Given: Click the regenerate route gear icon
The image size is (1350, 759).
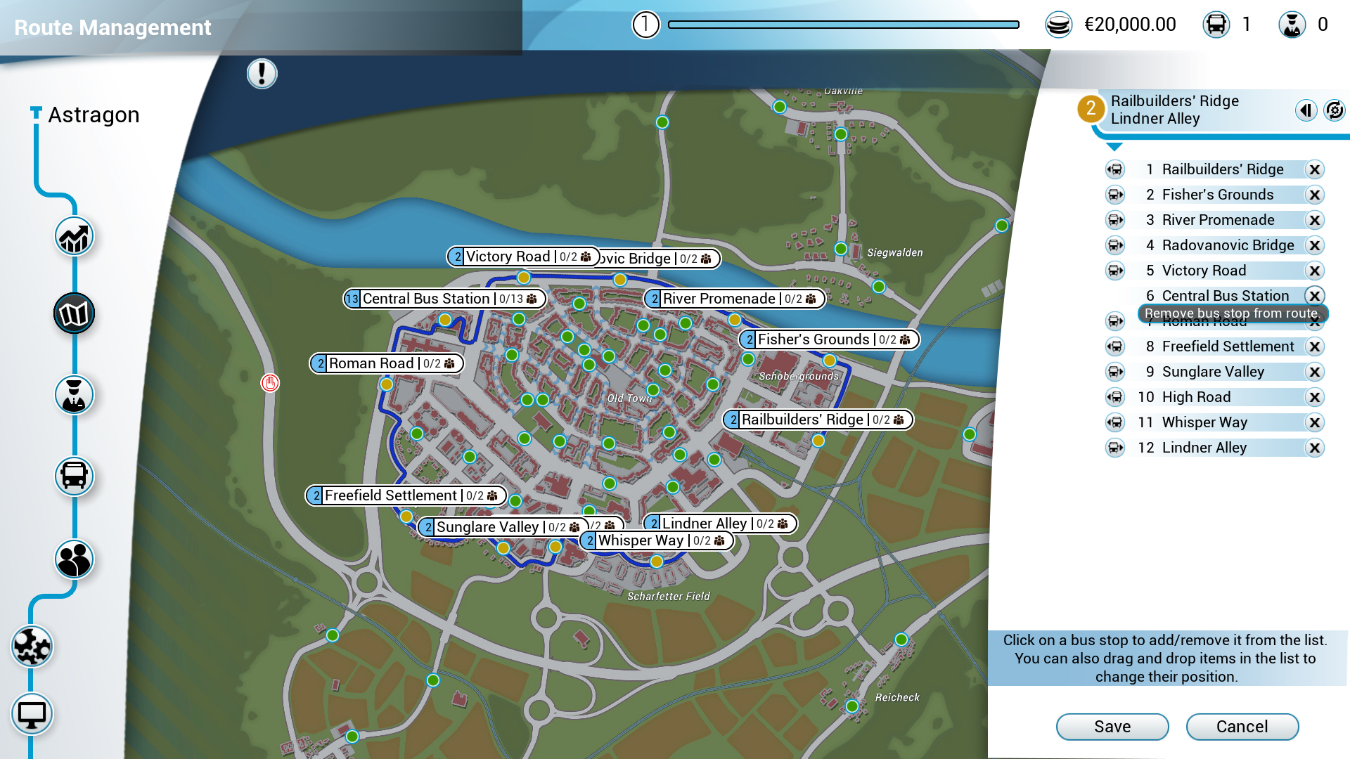Looking at the screenshot, I should (1334, 110).
